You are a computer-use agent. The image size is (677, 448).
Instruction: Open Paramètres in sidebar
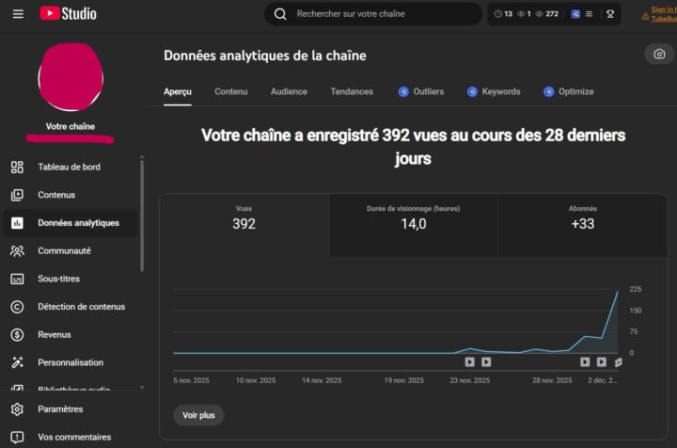pos(69,409)
